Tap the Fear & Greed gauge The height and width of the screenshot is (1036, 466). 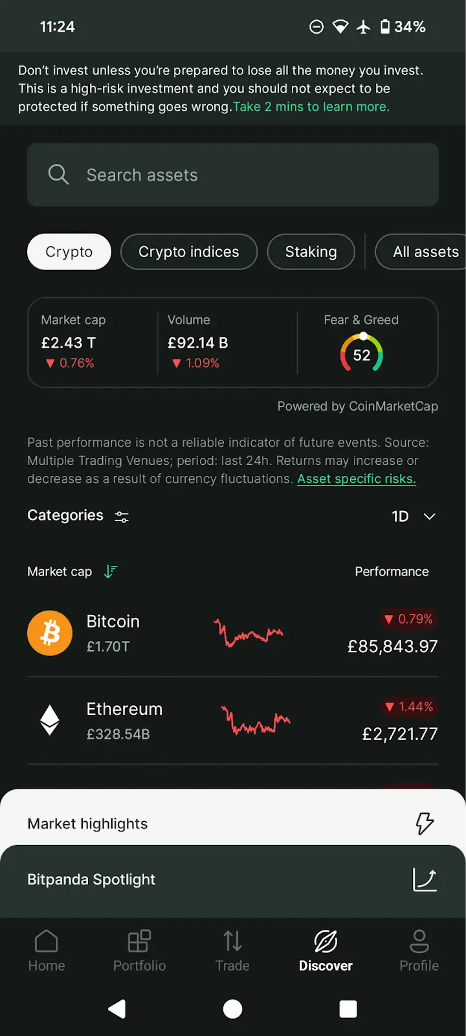[x=362, y=354]
